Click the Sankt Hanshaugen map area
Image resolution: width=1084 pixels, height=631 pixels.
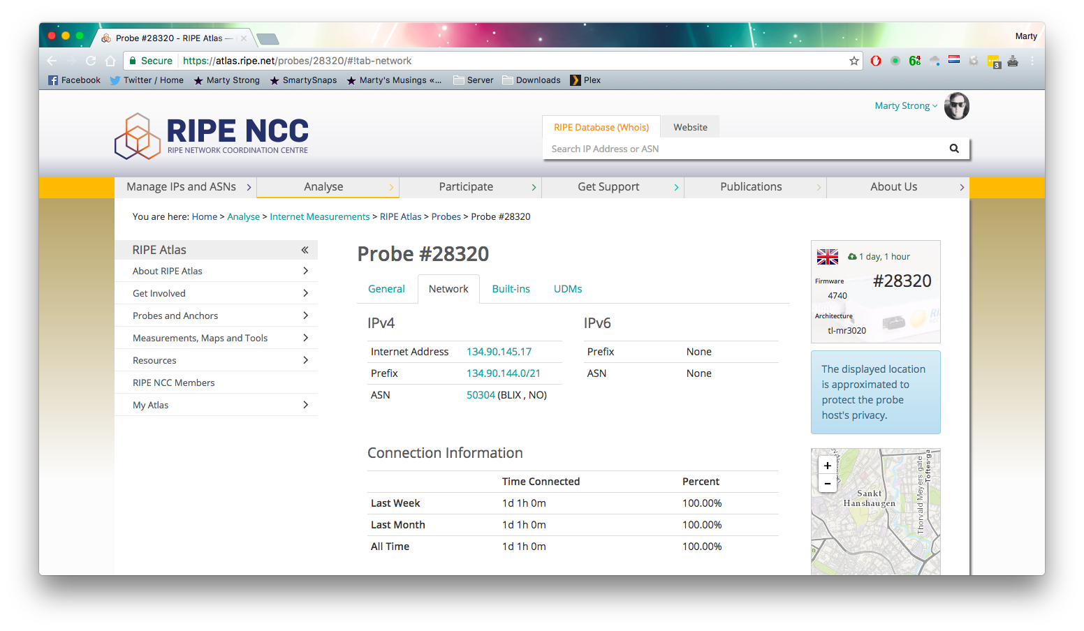pos(869,498)
